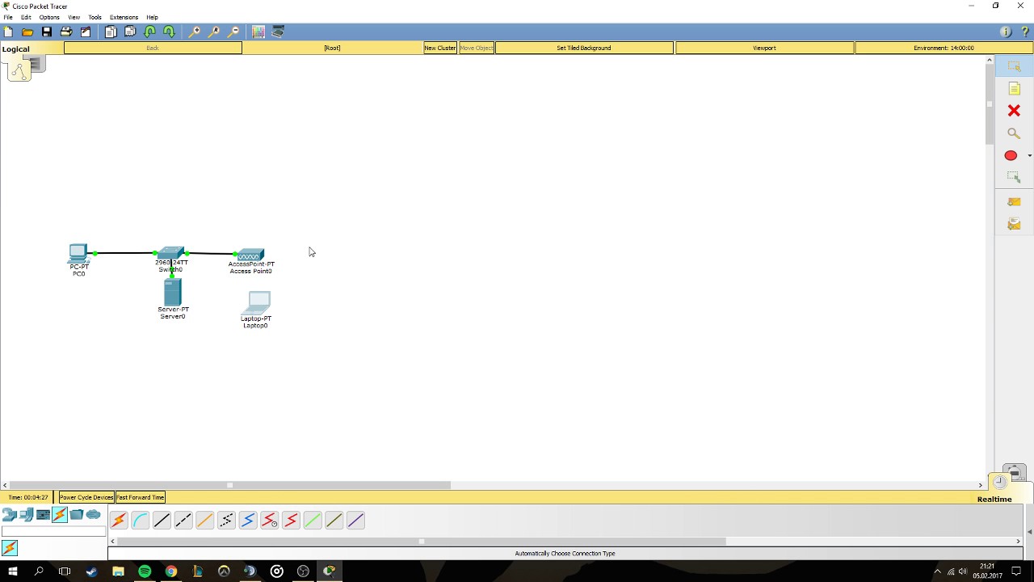Choose the blue Coaxial cable

click(x=248, y=521)
